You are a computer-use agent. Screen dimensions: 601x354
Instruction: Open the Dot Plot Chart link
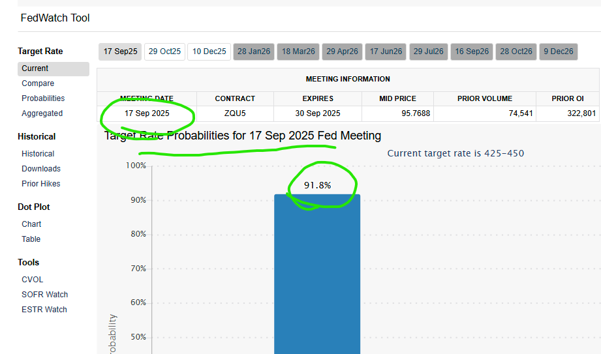click(31, 224)
